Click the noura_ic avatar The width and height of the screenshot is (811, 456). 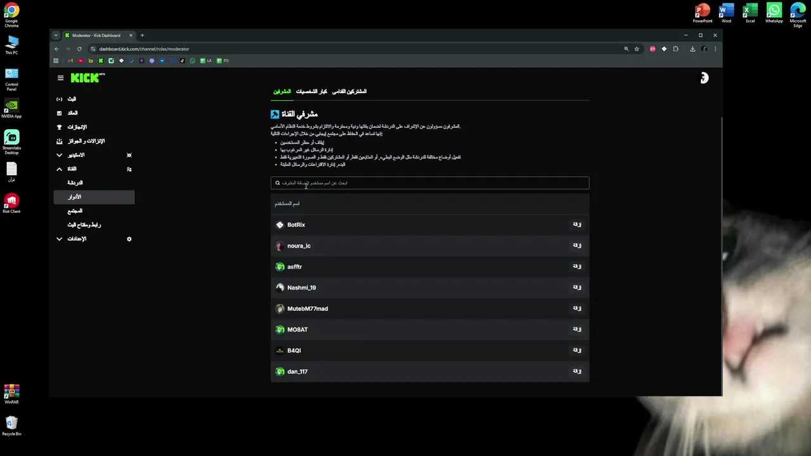click(280, 246)
